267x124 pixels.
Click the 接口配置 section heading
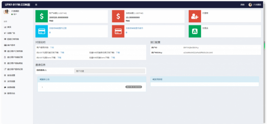pyautogui.click(x=155, y=42)
